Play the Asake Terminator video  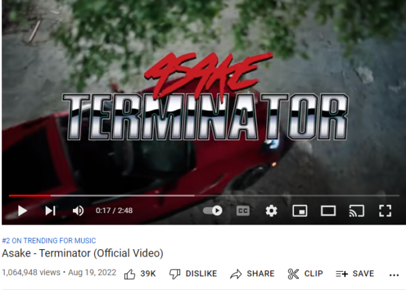point(23,211)
